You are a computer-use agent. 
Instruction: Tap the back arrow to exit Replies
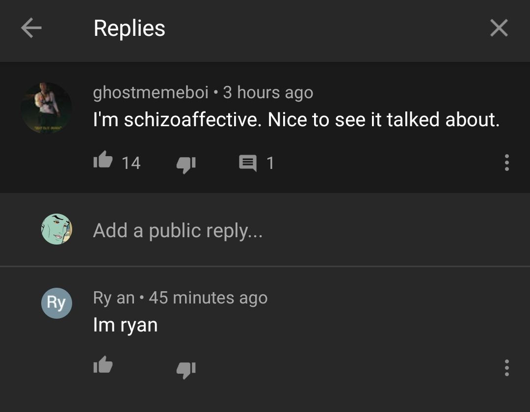click(x=31, y=28)
